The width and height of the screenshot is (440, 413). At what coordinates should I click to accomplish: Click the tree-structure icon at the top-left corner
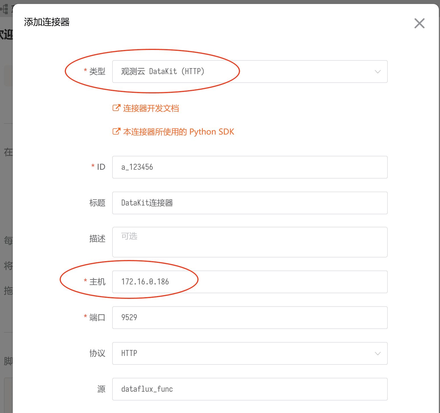[5, 9]
